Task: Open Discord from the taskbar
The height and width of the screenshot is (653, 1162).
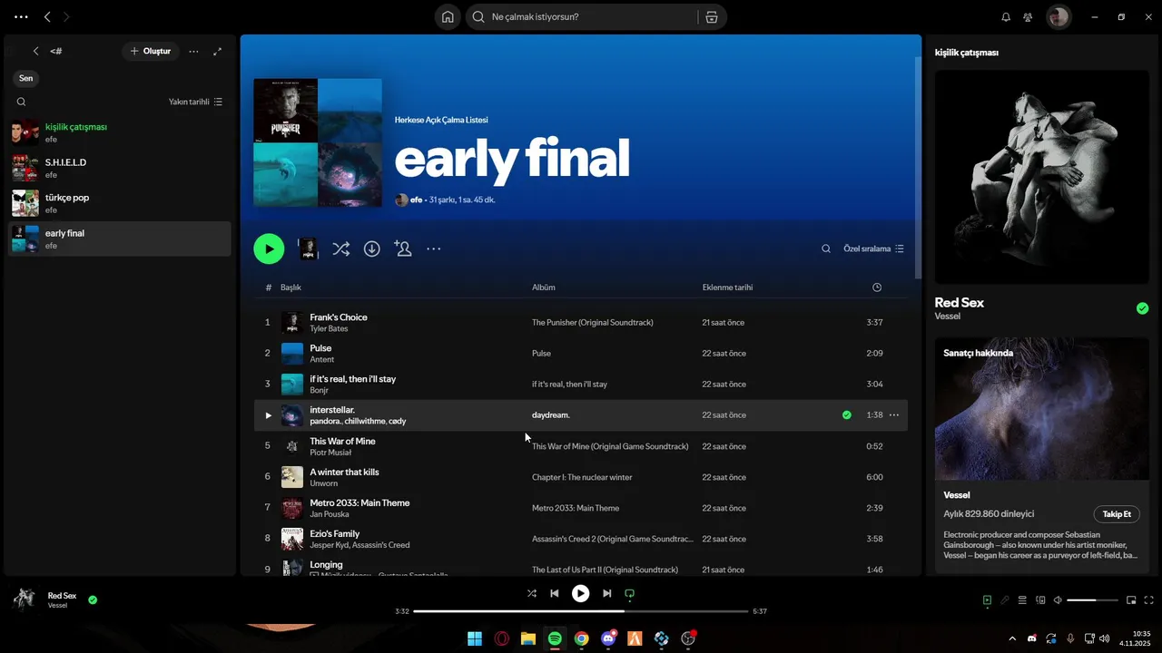Action: [608, 638]
